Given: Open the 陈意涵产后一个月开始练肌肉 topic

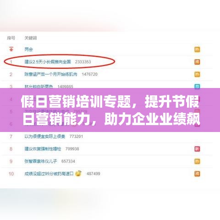Looking at the screenshot, I should [x=51, y=74].
